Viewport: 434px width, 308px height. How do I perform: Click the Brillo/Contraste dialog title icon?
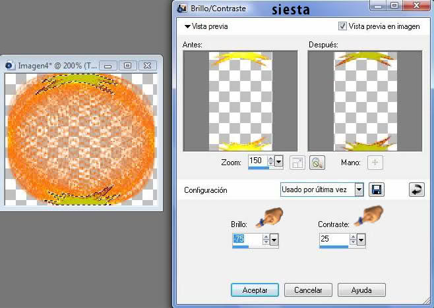(182, 8)
